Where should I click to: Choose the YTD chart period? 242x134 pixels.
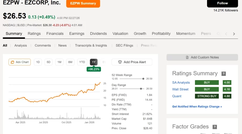(x=82, y=62)
